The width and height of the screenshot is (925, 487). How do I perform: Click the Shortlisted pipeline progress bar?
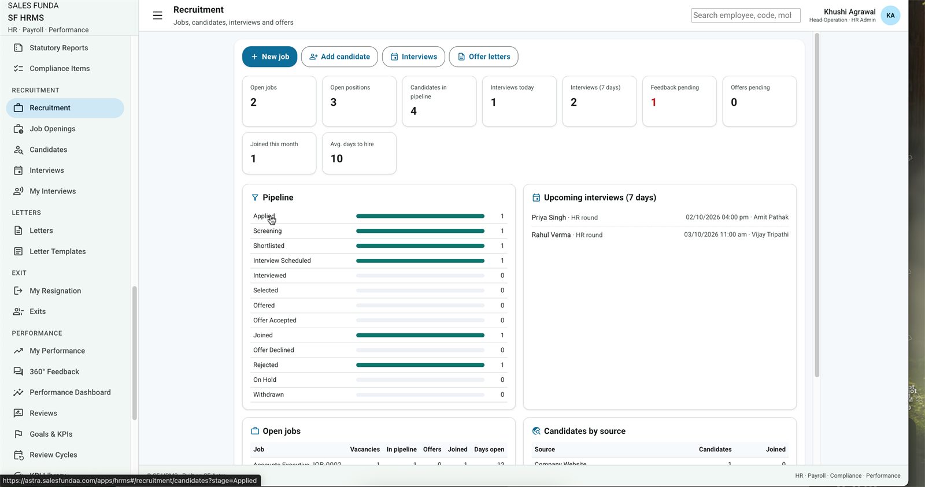point(420,246)
